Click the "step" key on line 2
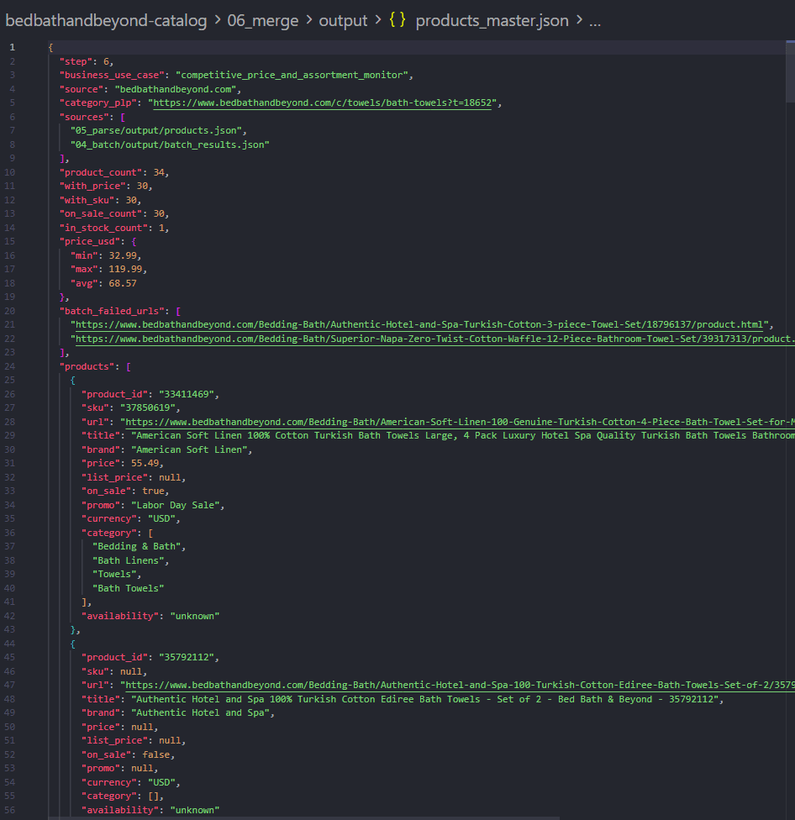 pos(76,61)
